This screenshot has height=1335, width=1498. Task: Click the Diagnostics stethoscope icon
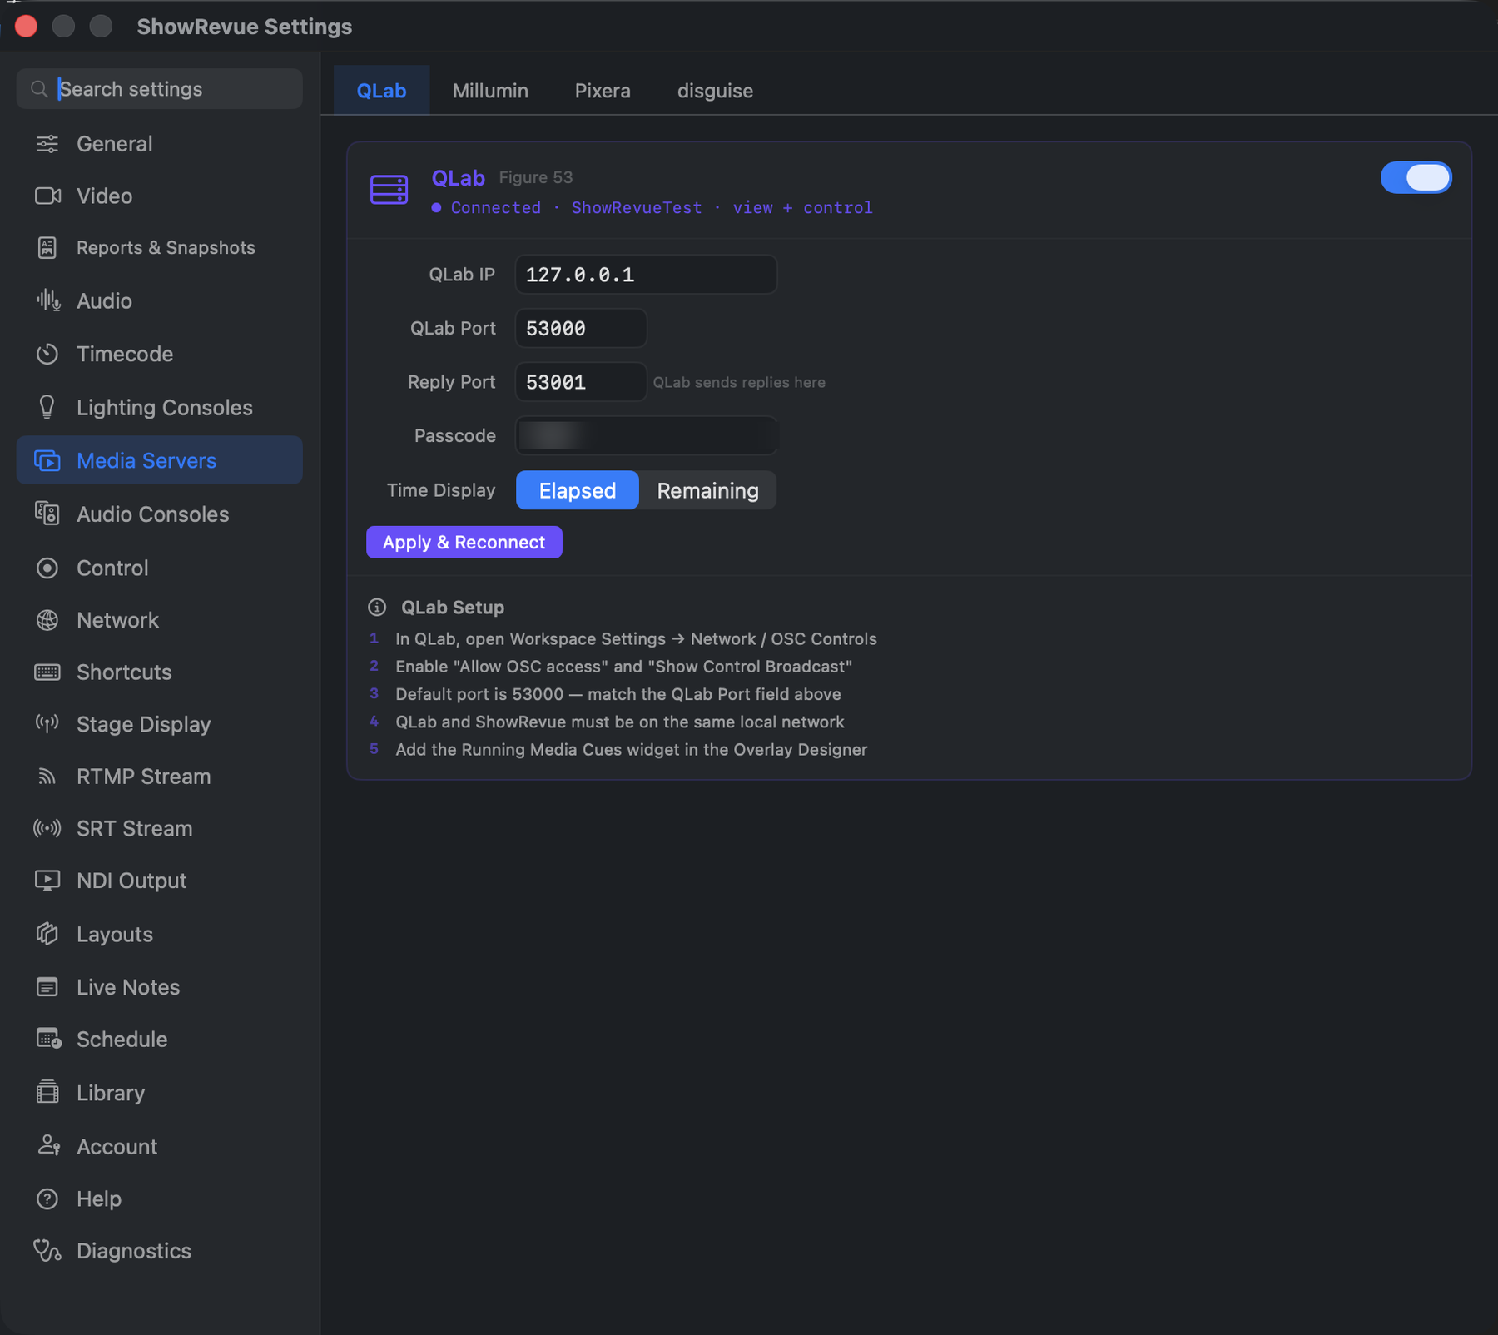click(x=47, y=1251)
